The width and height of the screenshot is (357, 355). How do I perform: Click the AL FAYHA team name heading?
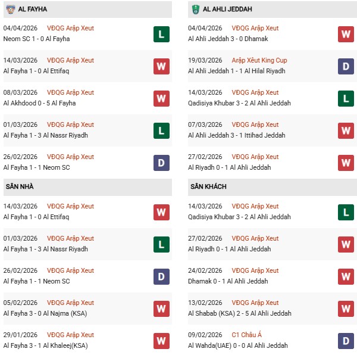coord(33,10)
